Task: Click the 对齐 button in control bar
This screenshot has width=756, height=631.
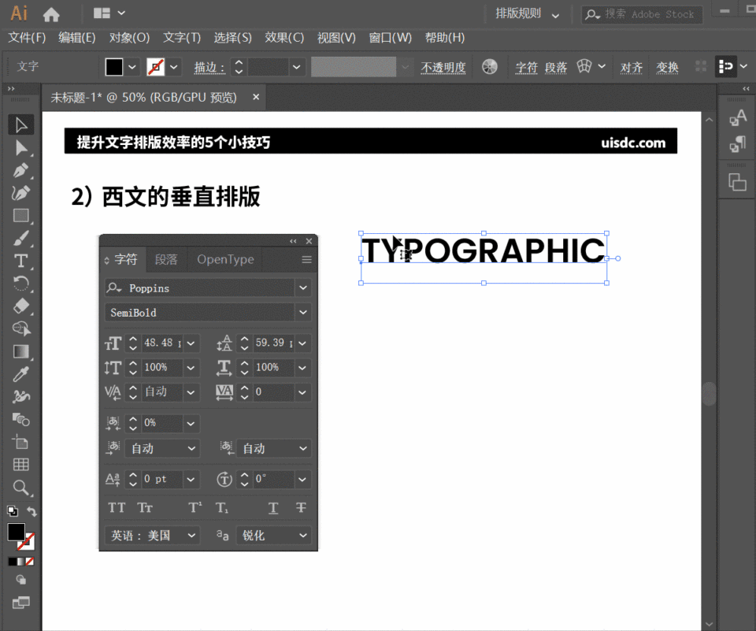Action: pyautogui.click(x=632, y=68)
